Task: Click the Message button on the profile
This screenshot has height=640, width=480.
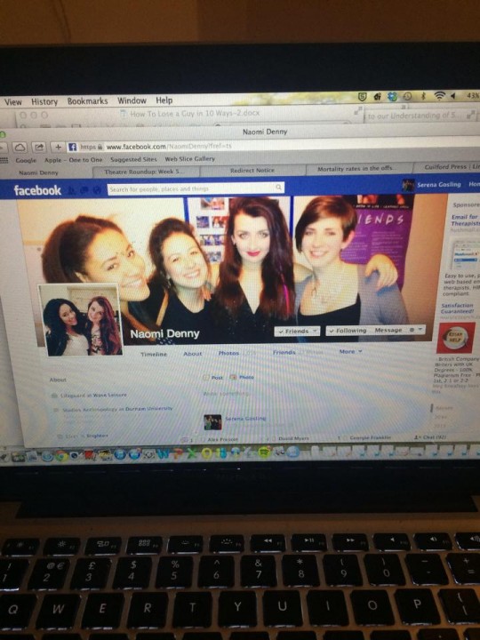Action: tap(388, 330)
